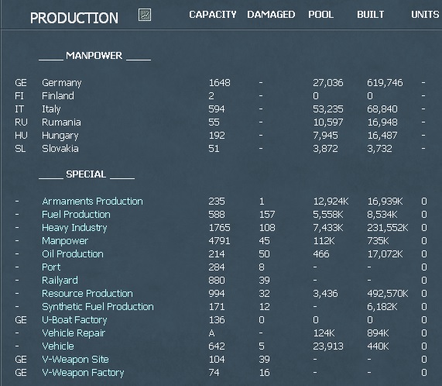The image size is (442, 386).
Task: Click Germany's built value 619,746
Action: pyautogui.click(x=385, y=83)
